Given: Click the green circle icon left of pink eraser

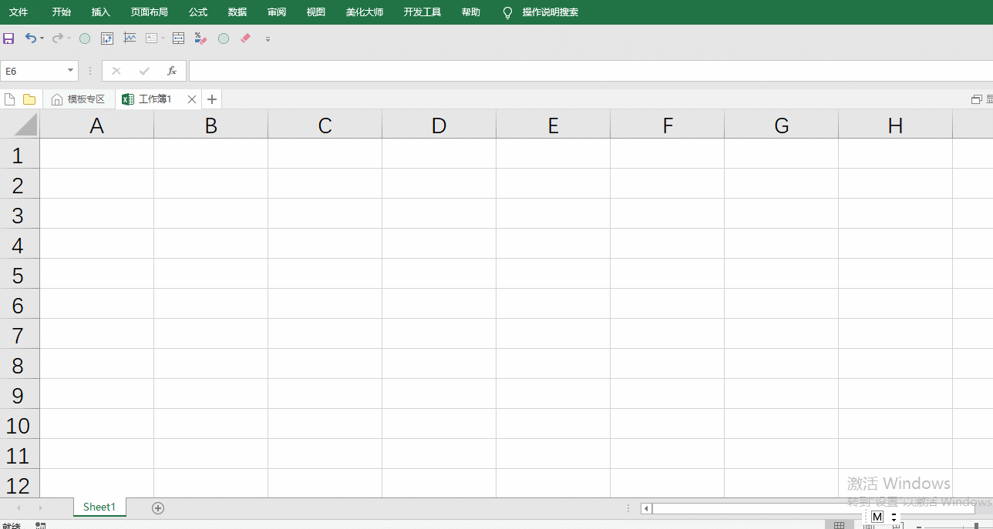Looking at the screenshot, I should [224, 39].
